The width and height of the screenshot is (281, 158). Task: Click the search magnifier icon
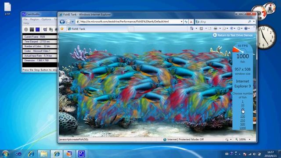249,22
